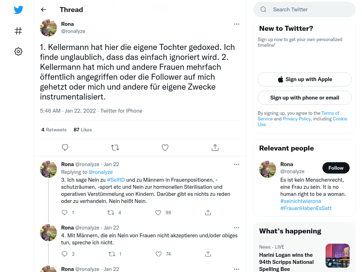362x272 pixels.
Task: Like the reply with 74 likes
Action: click(x=158, y=254)
